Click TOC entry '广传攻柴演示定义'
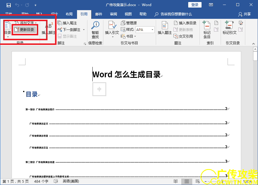The height and width of the screenshot is (185, 258). click(x=39, y=124)
